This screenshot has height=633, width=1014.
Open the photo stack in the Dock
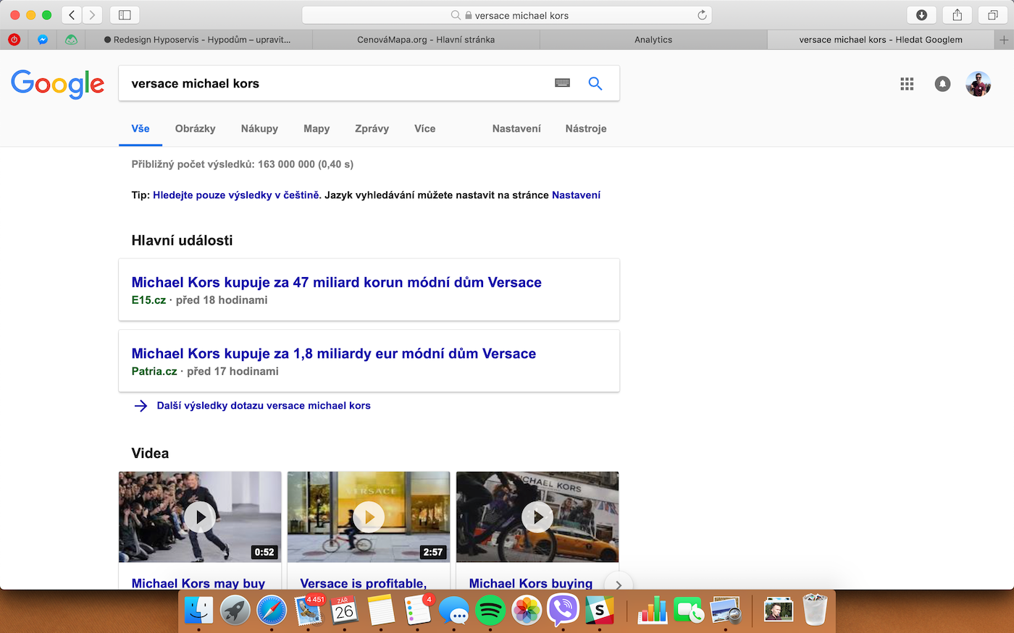tap(779, 611)
